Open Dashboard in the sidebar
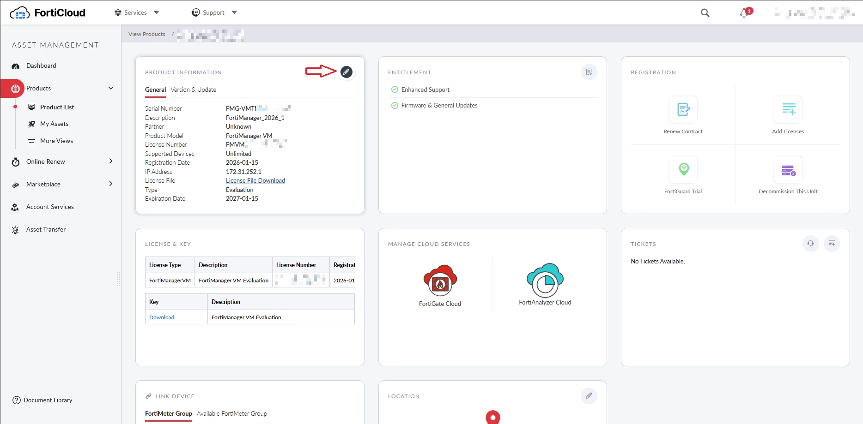Image resolution: width=863 pixels, height=424 pixels. (41, 66)
